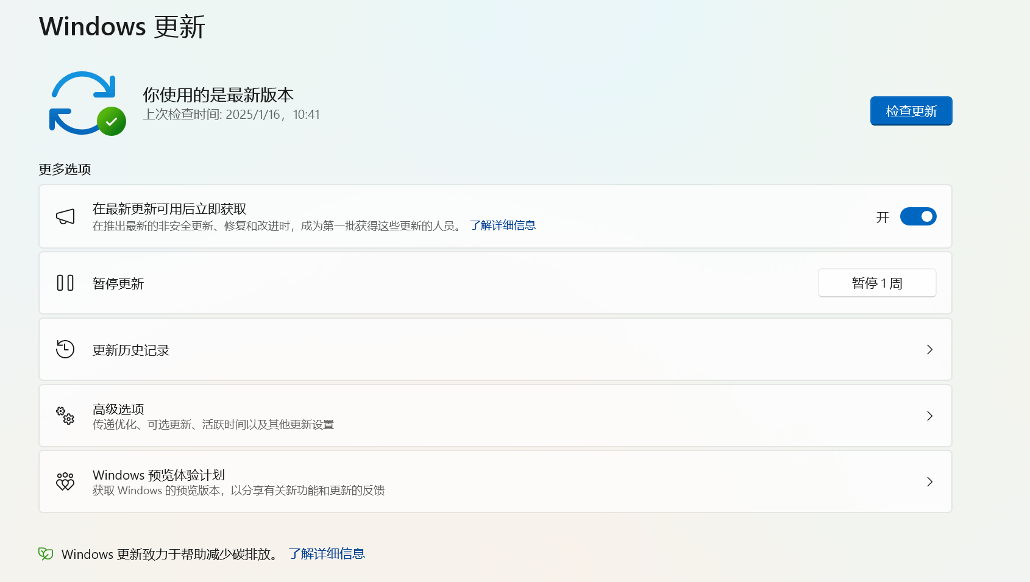Click the 检查更新 button
1030x582 pixels.
(x=911, y=111)
